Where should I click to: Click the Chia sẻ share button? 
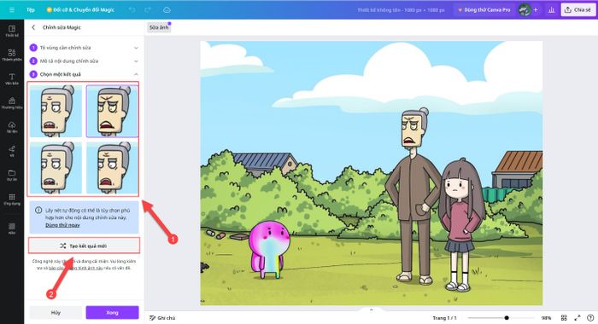577,10
